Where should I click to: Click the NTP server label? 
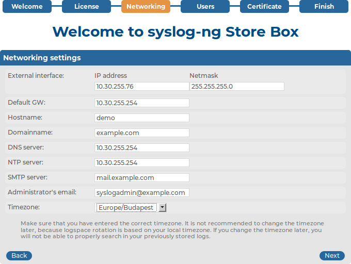pyautogui.click(x=25, y=162)
